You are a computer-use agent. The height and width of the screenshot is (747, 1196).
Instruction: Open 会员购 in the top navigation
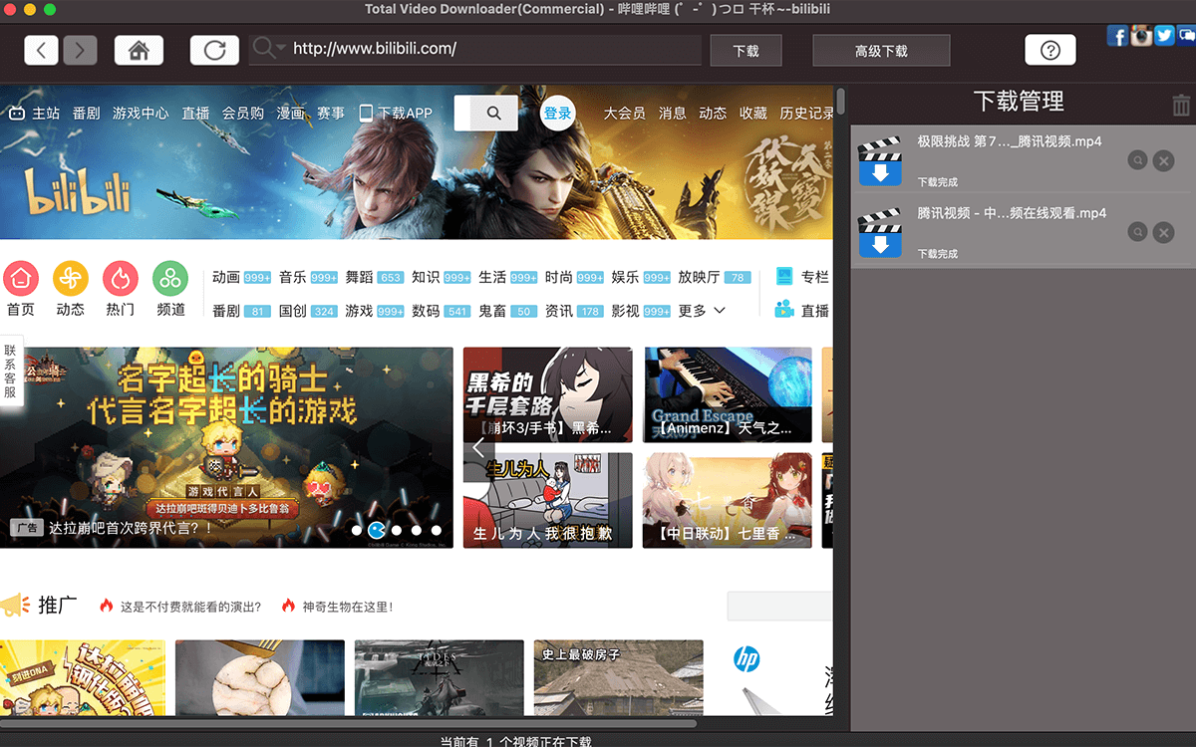[x=243, y=113]
